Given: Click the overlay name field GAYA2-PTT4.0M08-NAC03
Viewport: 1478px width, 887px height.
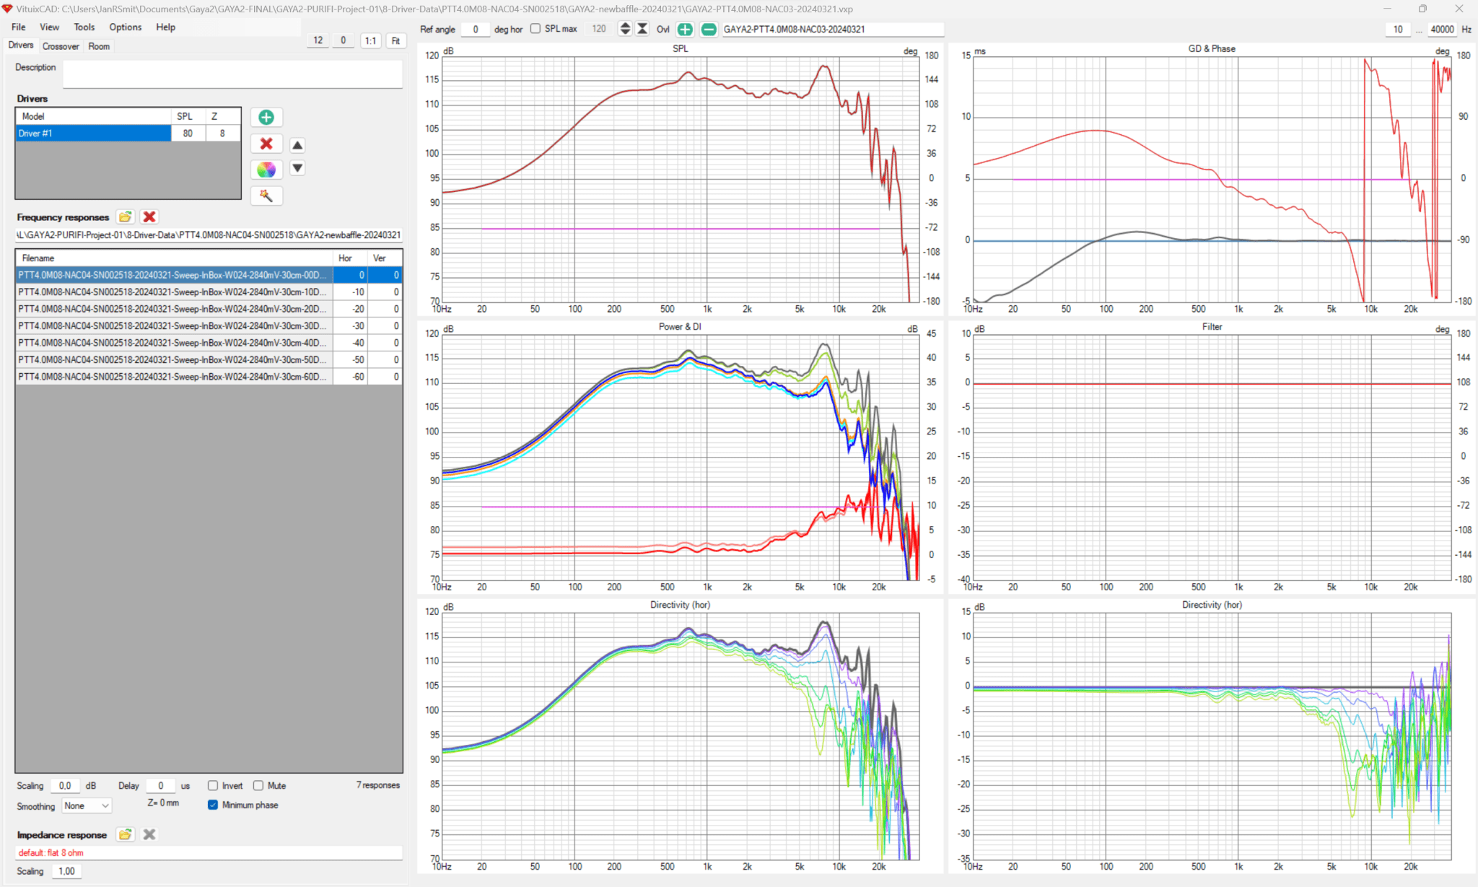Looking at the screenshot, I should (833, 29).
